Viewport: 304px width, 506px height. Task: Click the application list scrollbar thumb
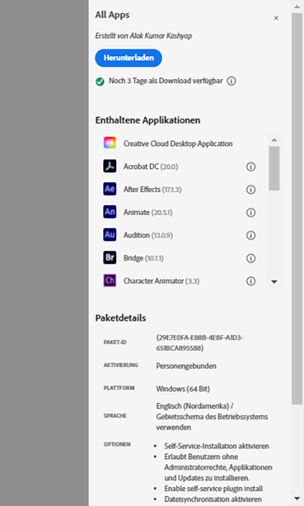click(274, 168)
